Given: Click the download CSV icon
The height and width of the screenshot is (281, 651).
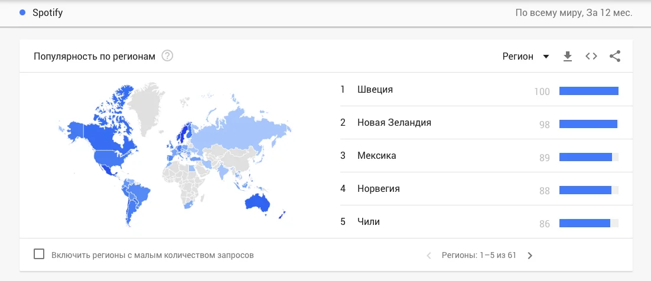Looking at the screenshot, I should (568, 57).
